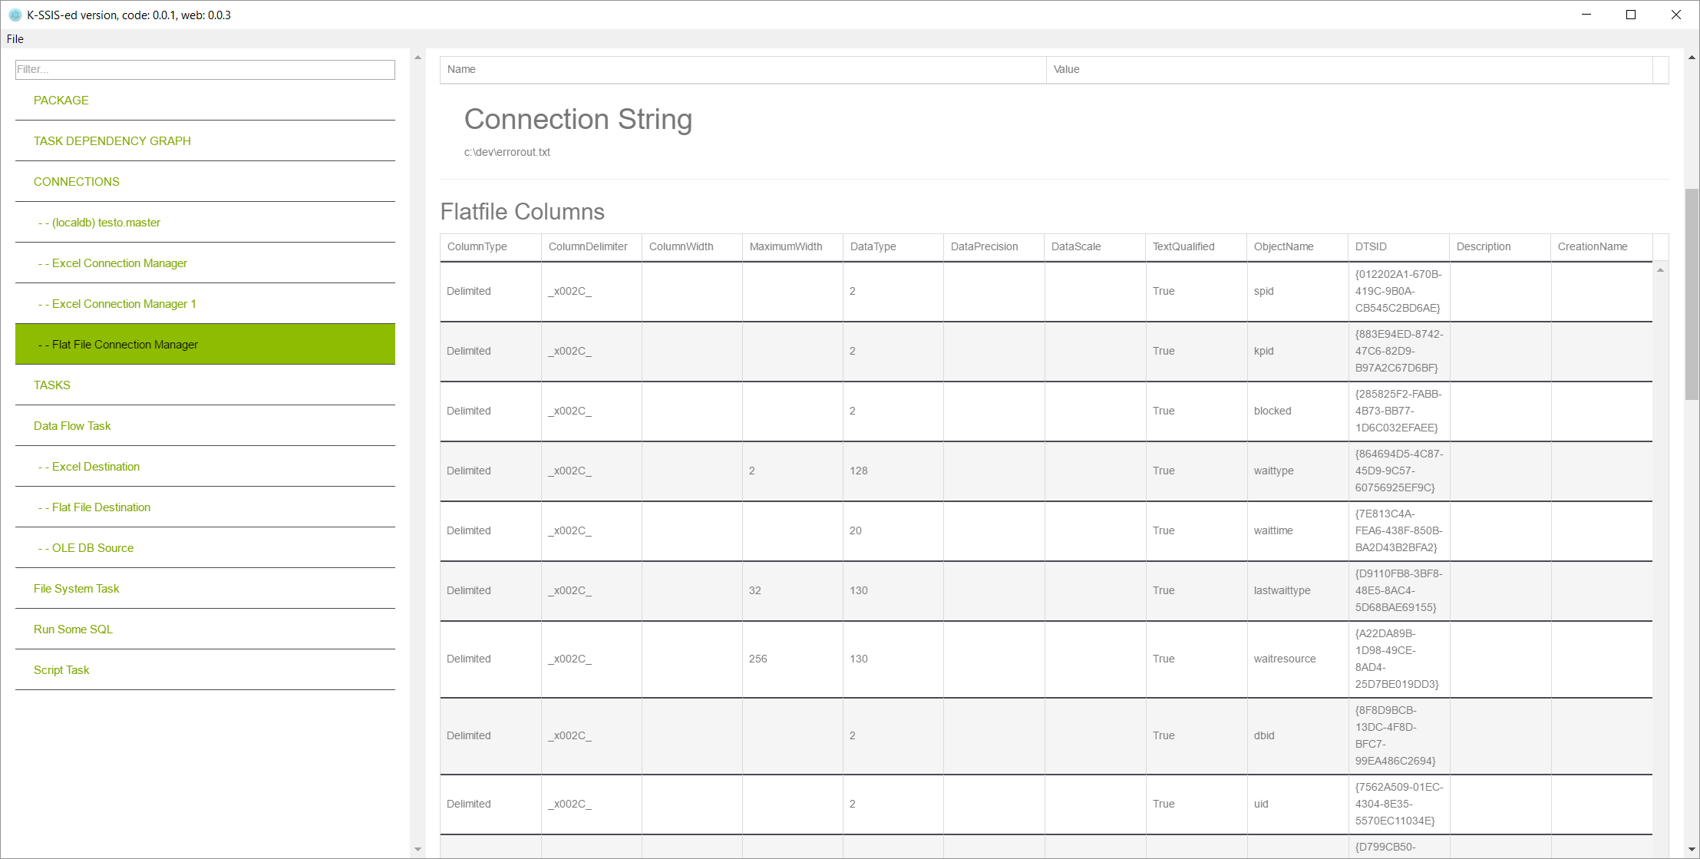
Task: Click the MaximumWidth column header
Action: coord(785,246)
